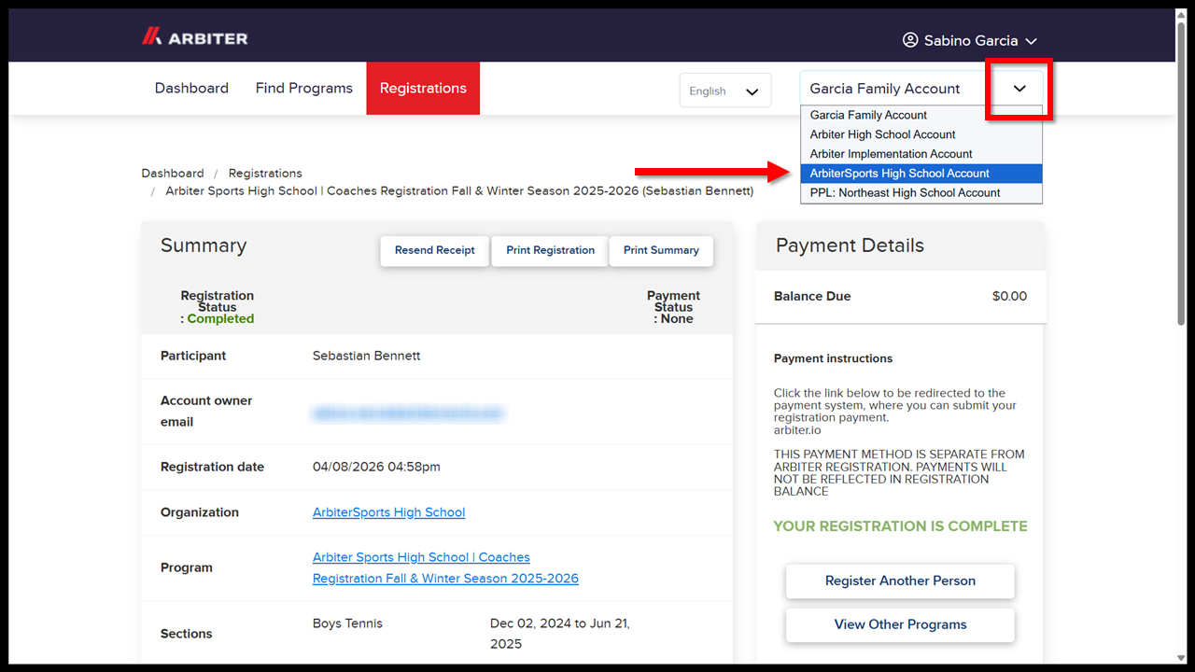Click the participant name Sebastian Bennett
Image resolution: width=1195 pixels, height=672 pixels.
pyautogui.click(x=366, y=356)
